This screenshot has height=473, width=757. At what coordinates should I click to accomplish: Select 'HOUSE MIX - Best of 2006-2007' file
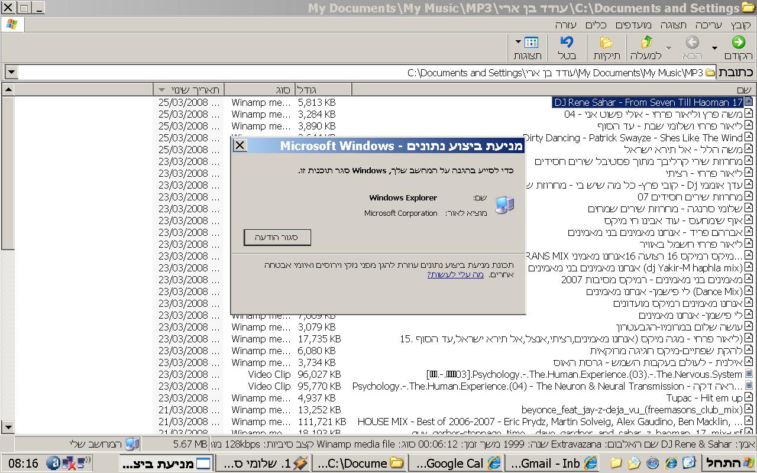coord(550,422)
